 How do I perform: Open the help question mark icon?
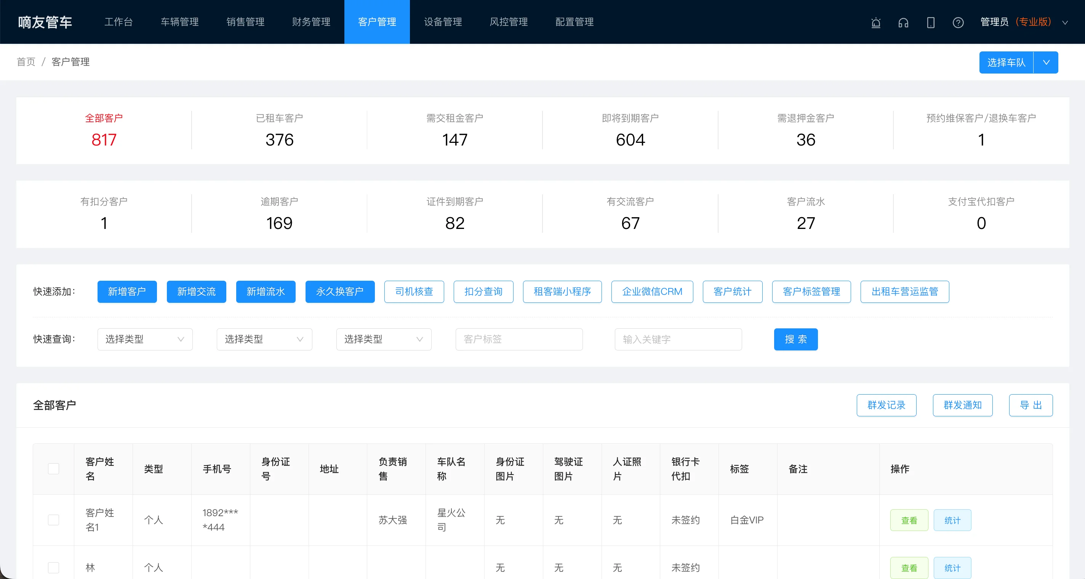958,22
